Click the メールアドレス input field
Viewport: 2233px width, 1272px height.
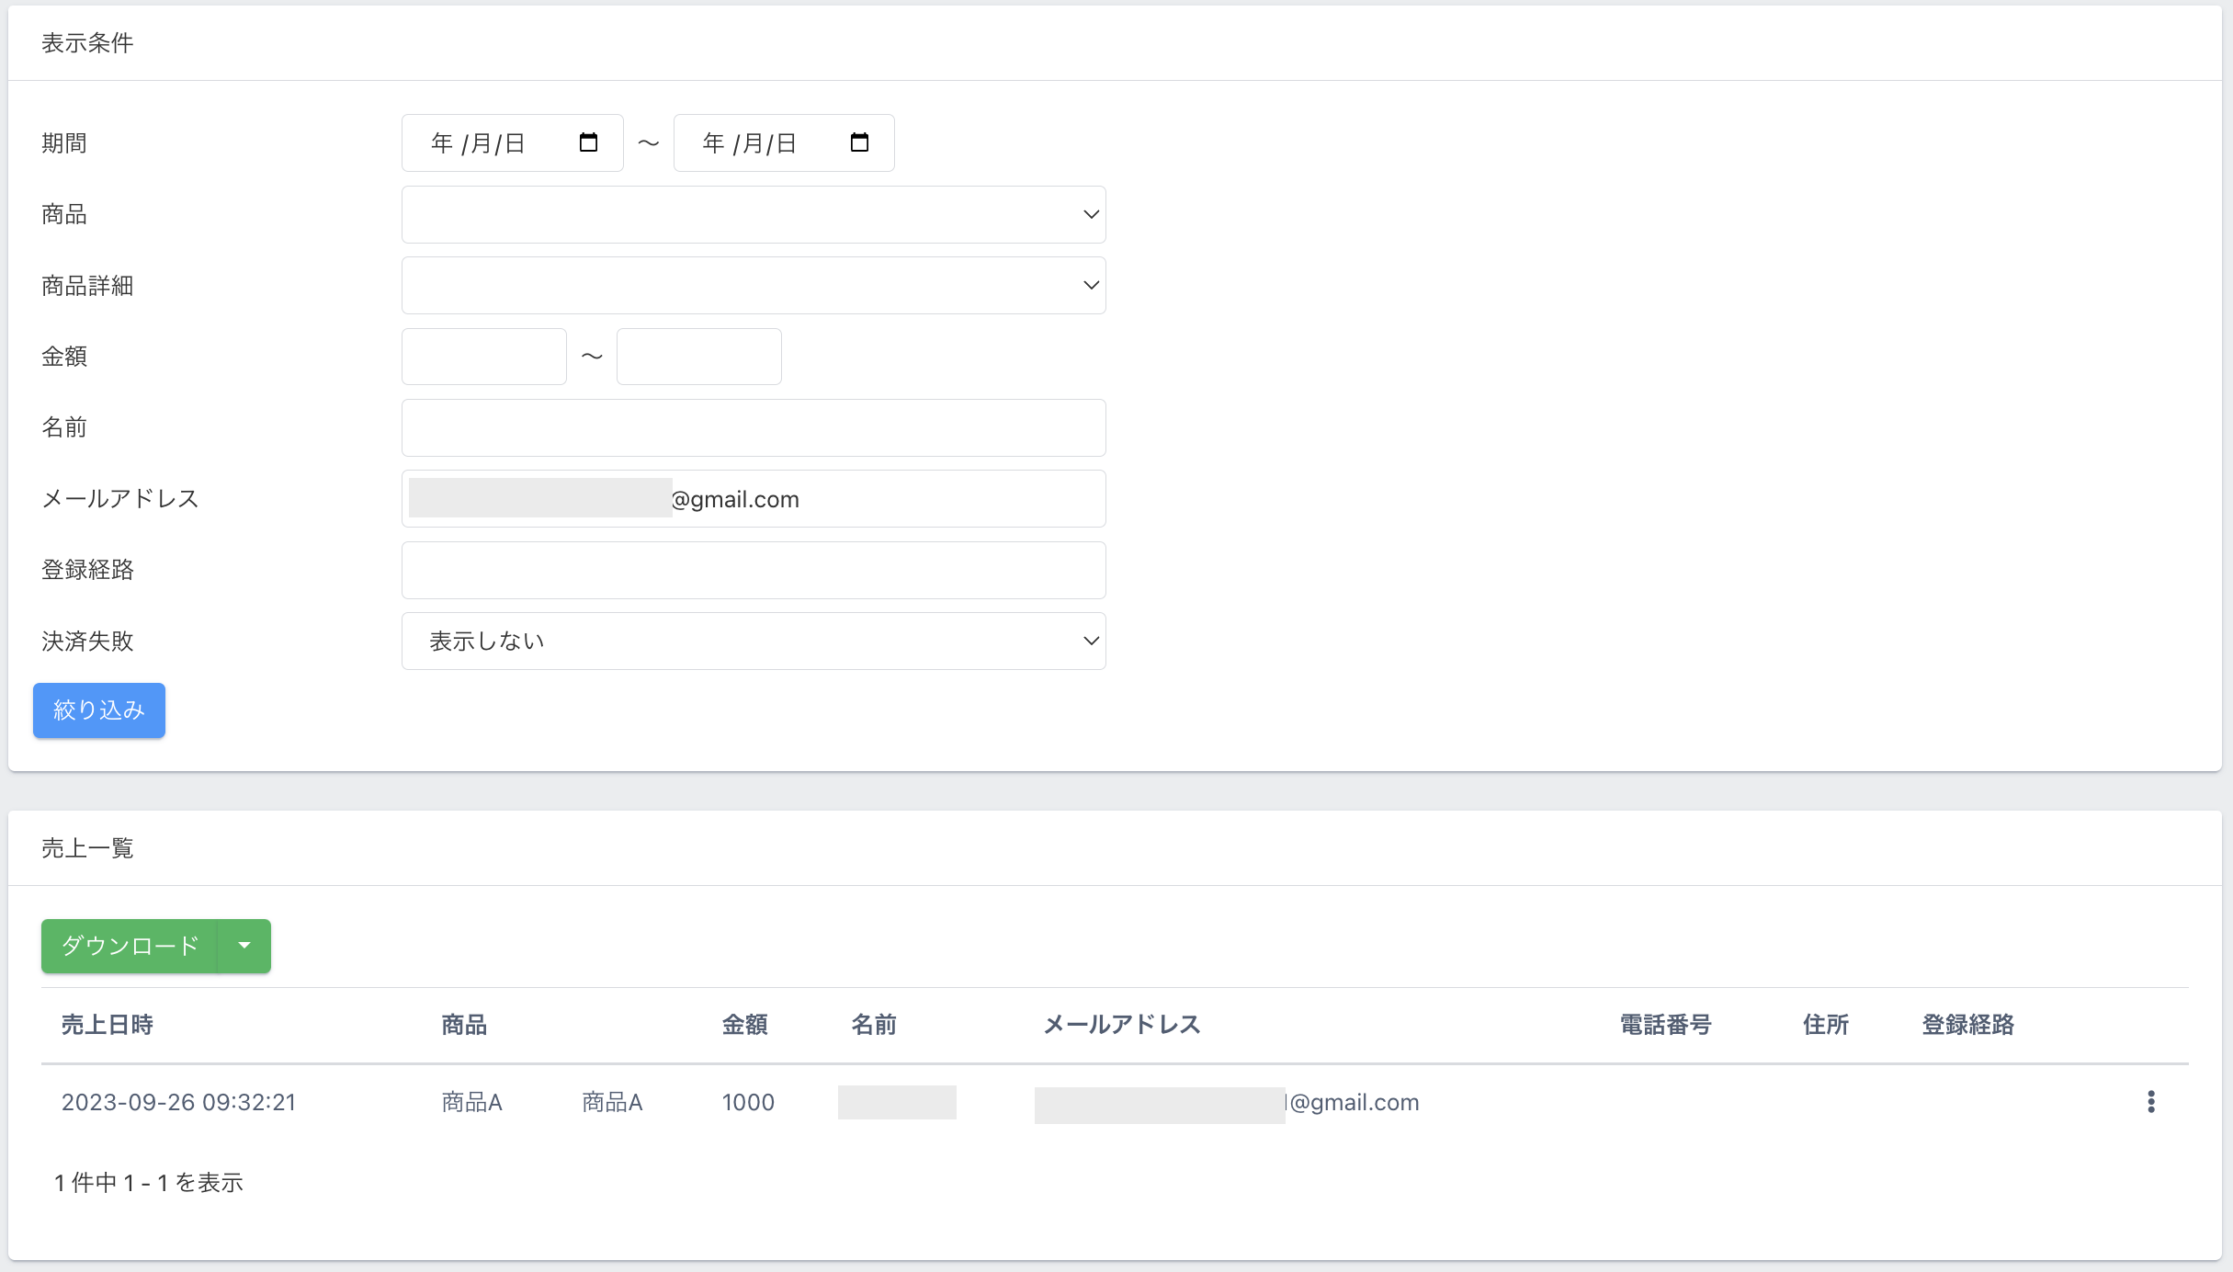[882, 499]
